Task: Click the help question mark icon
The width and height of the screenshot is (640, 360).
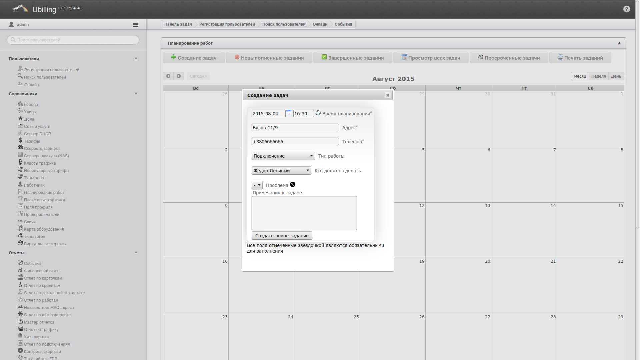Action: pos(626,9)
